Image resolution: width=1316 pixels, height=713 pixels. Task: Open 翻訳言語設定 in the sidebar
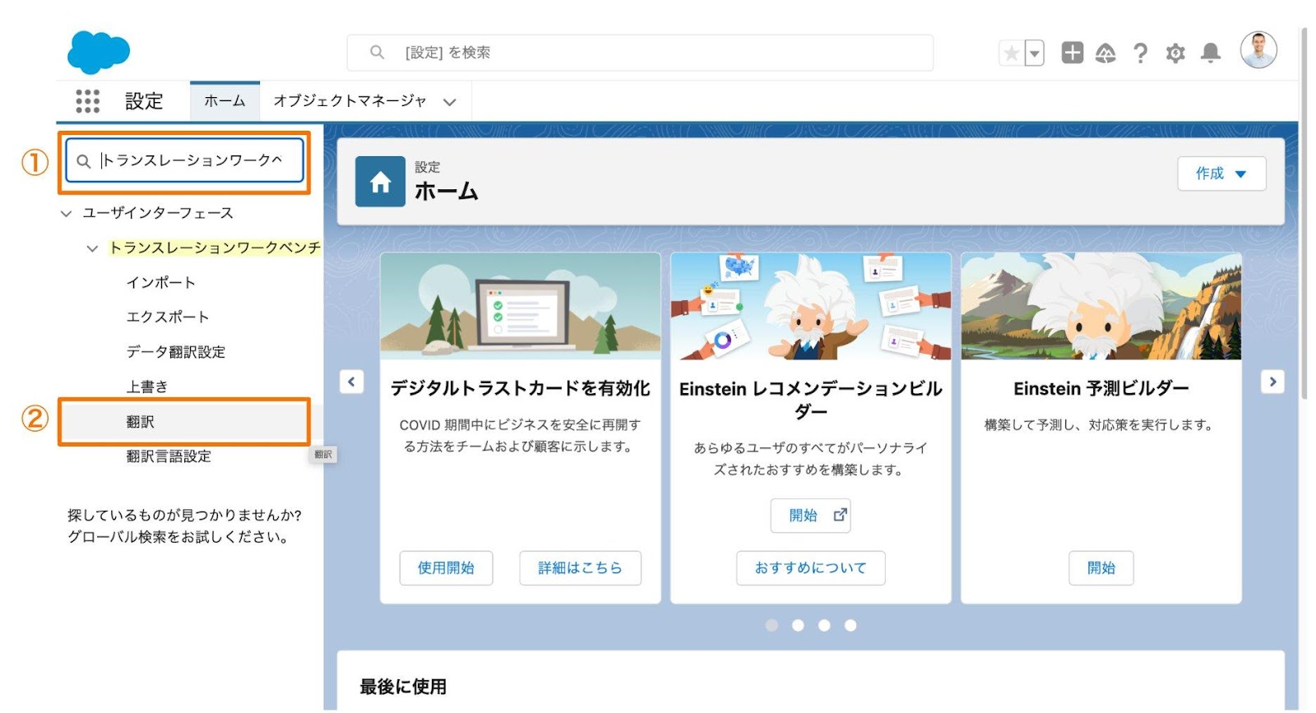point(169,456)
